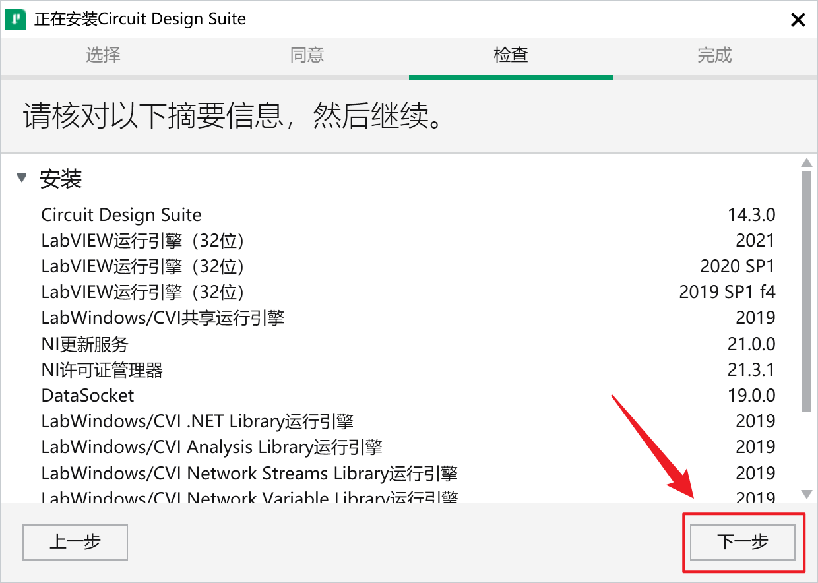Viewport: 818px width, 583px height.
Task: Select LabVIEW运行引擎 2019 SP1 f4 row
Action: (x=408, y=292)
